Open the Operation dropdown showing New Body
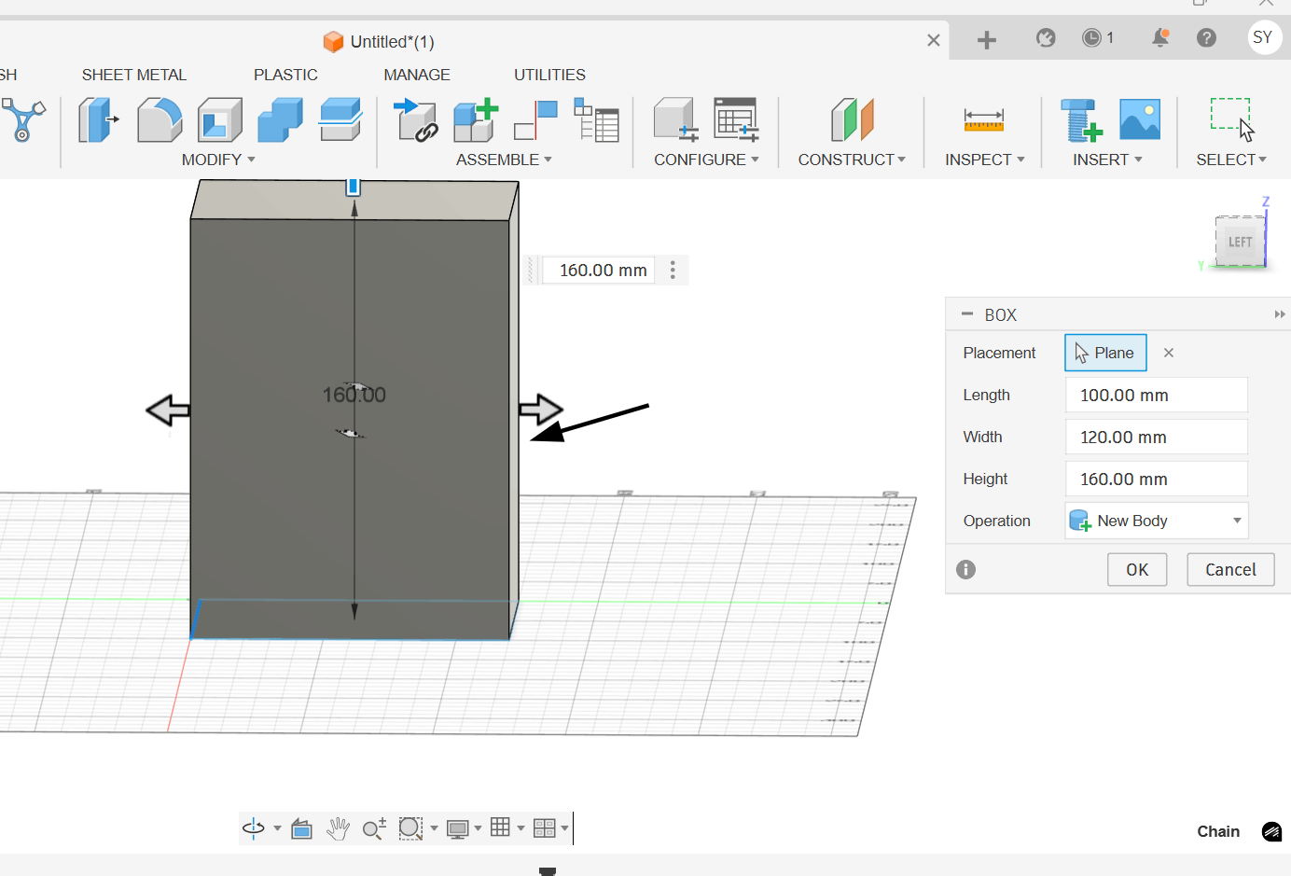 pos(1157,521)
